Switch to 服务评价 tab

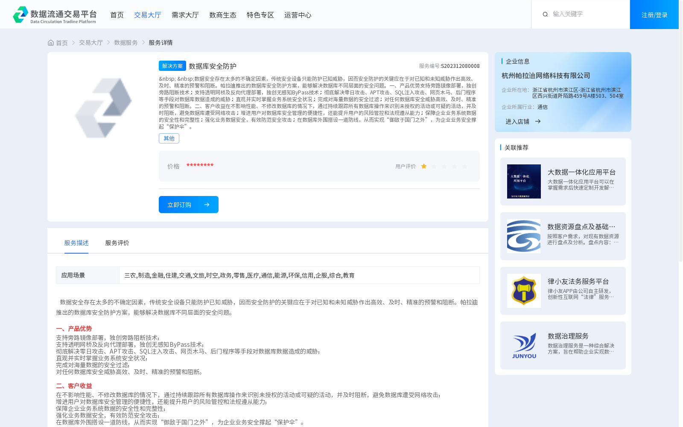tap(117, 243)
